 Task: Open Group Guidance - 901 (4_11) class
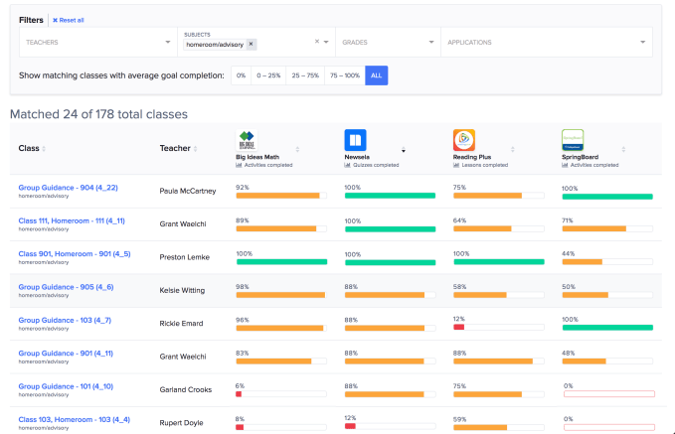click(66, 354)
